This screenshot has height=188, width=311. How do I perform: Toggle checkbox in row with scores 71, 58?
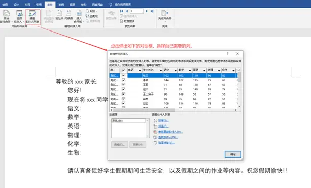[124, 85]
